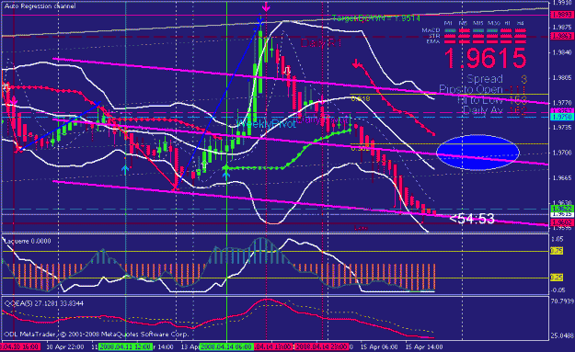Click the "Hi to Low" label
This screenshot has width=575, height=352.
tap(480, 100)
